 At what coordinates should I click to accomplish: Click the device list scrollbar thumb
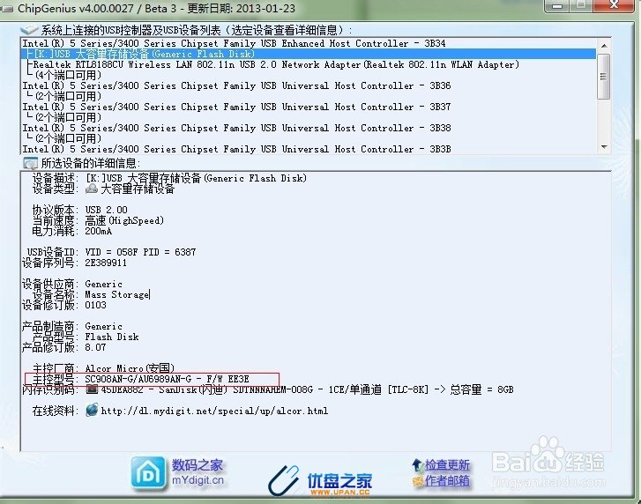(604, 77)
